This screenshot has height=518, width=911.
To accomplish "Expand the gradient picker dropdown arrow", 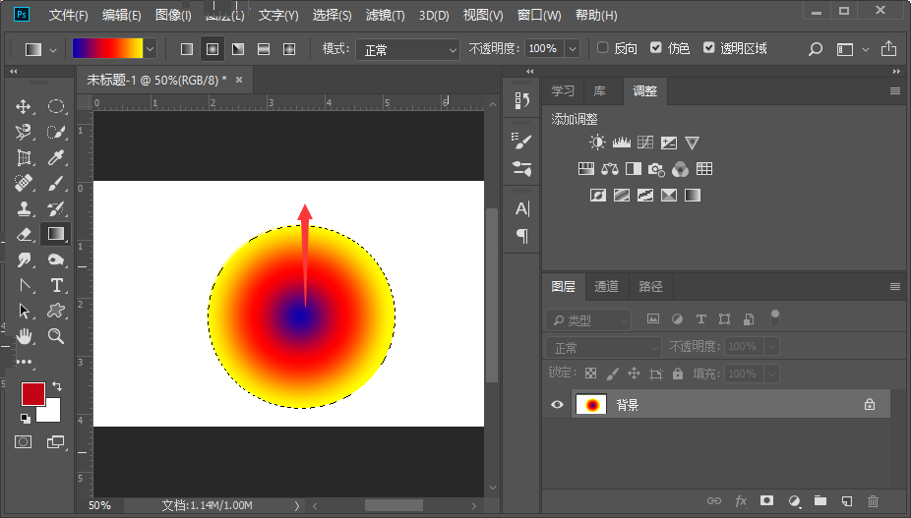I will [150, 49].
